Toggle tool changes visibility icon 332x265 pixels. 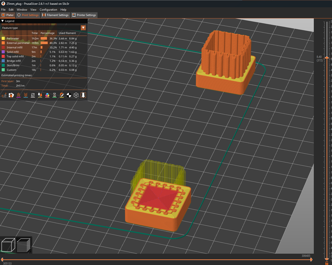[40, 95]
